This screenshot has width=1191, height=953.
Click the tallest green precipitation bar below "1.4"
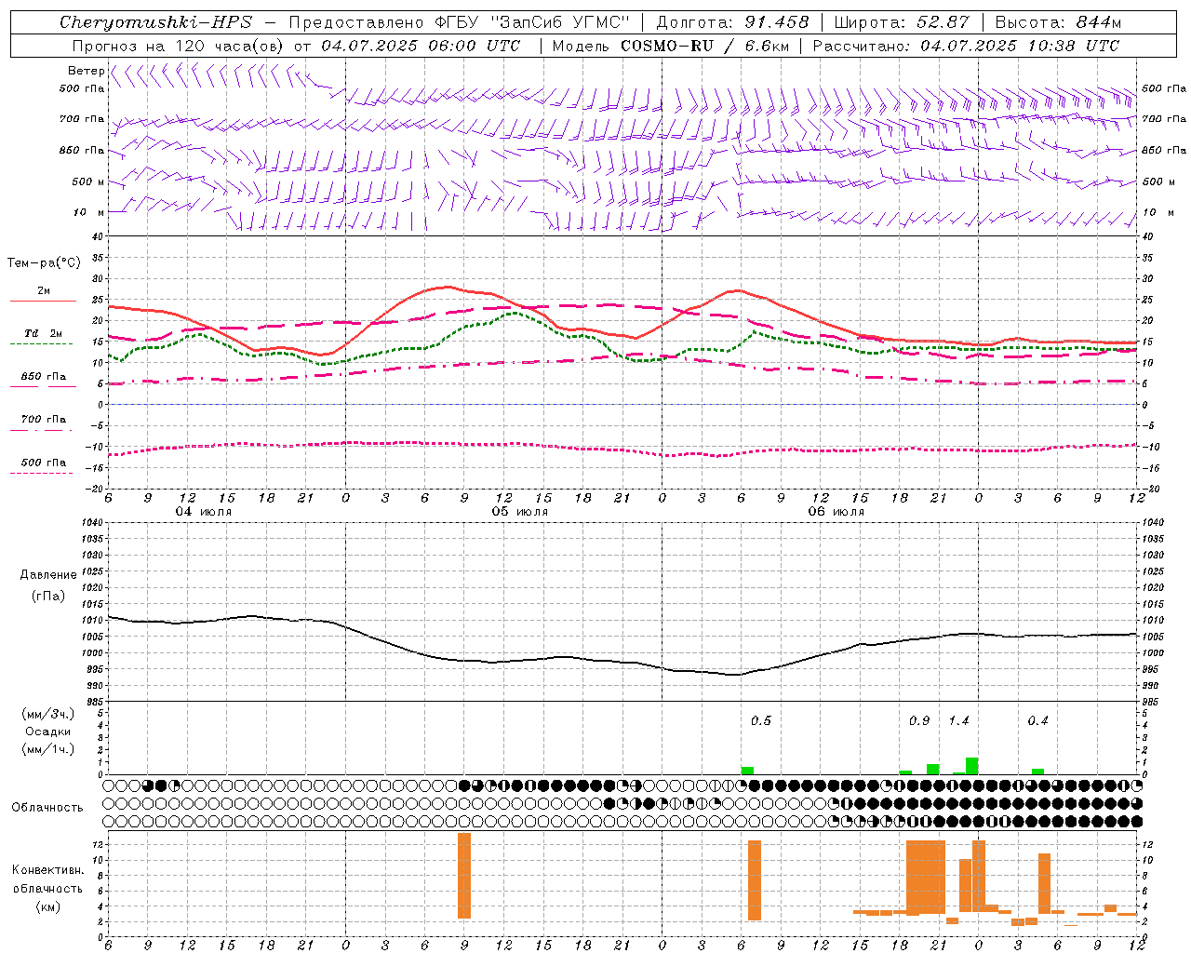[972, 766]
